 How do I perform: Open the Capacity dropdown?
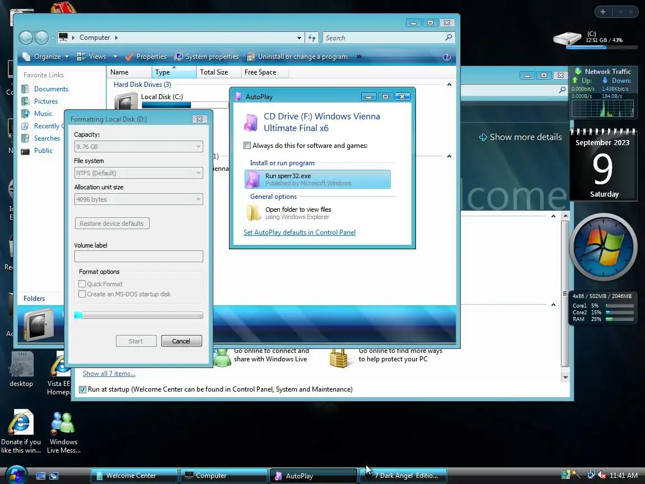[139, 147]
